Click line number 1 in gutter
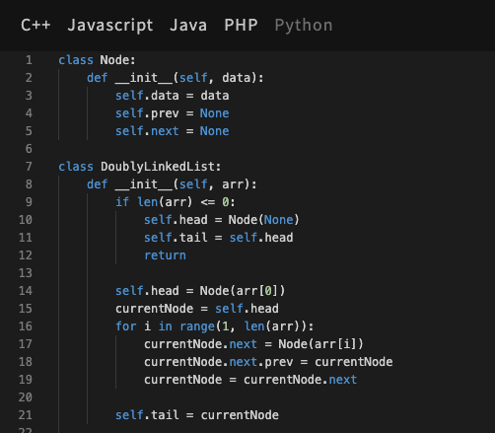 tap(29, 60)
